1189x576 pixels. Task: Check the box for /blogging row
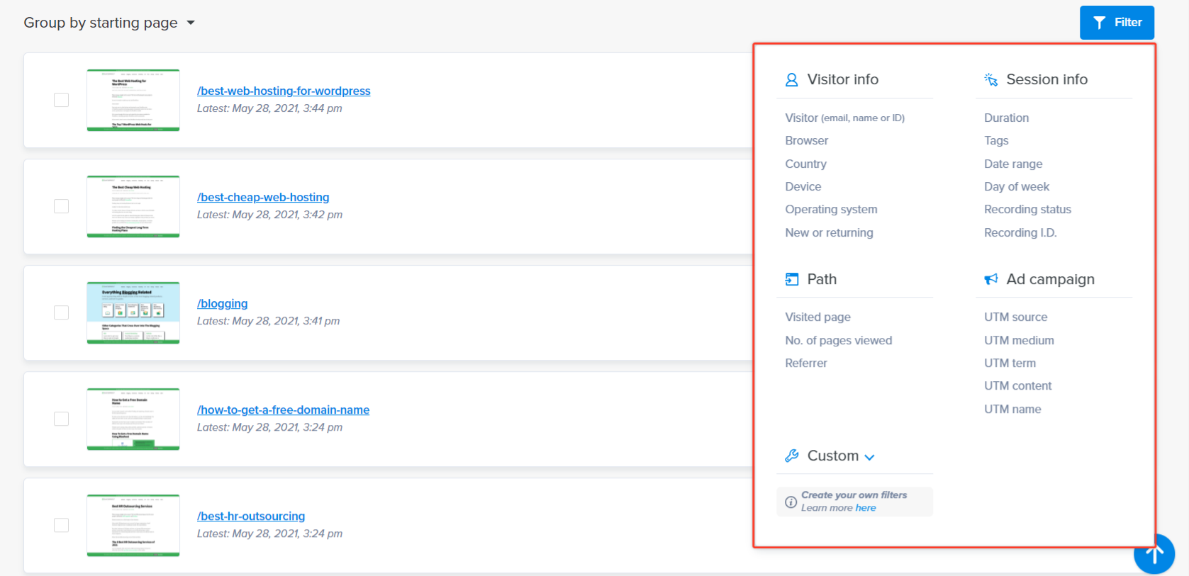pos(61,312)
